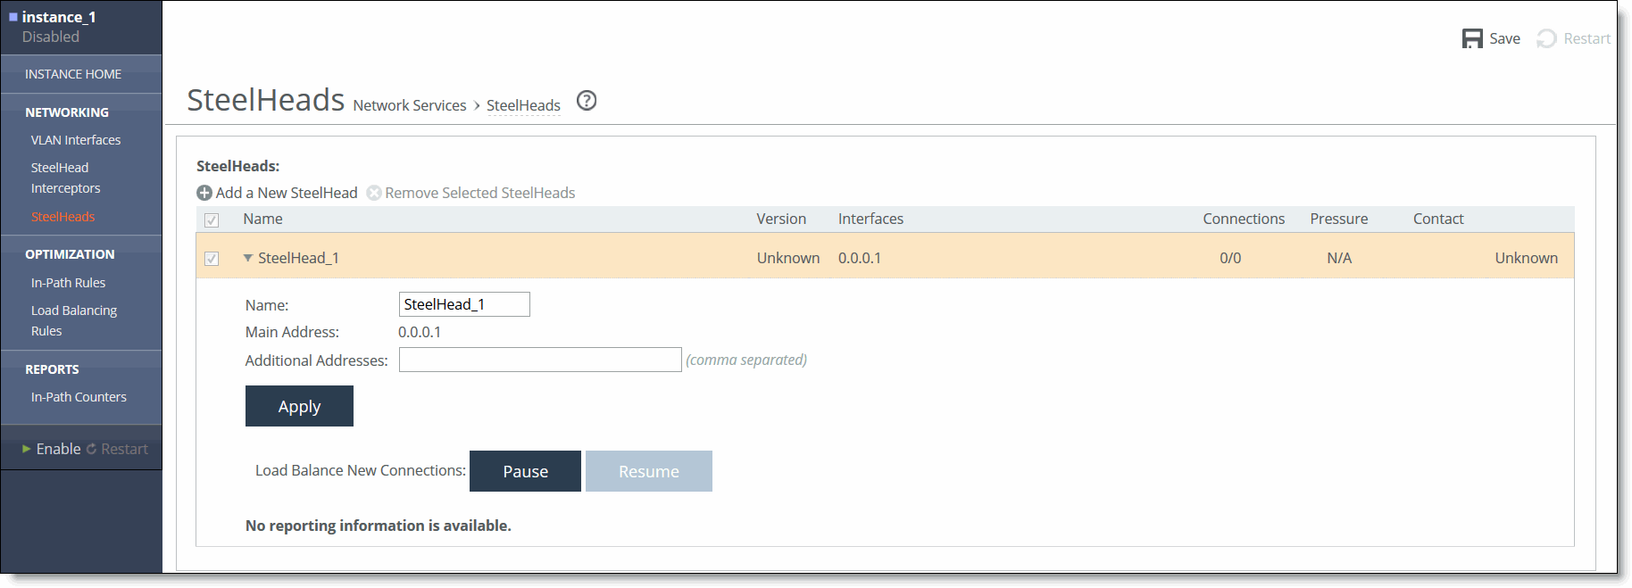1632x588 pixels.
Task: Click the Name column header
Action: tap(262, 219)
